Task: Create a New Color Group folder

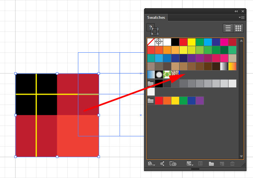Action: (211, 164)
